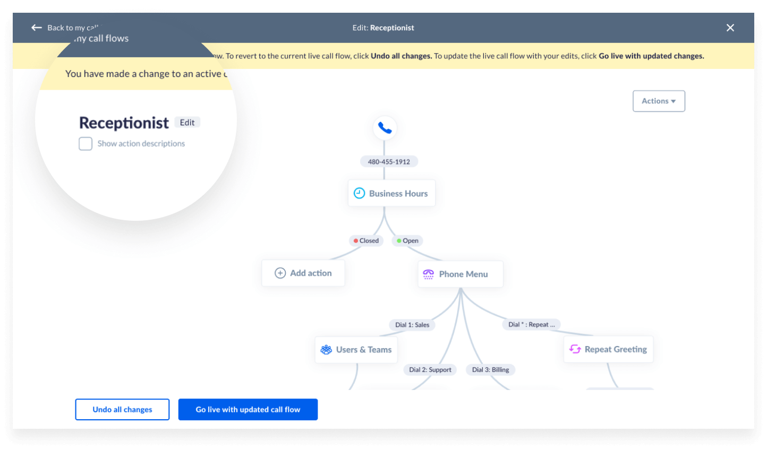Select the 480-455-1912 phone number label
Image resolution: width=767 pixels, height=450 pixels.
pos(389,162)
